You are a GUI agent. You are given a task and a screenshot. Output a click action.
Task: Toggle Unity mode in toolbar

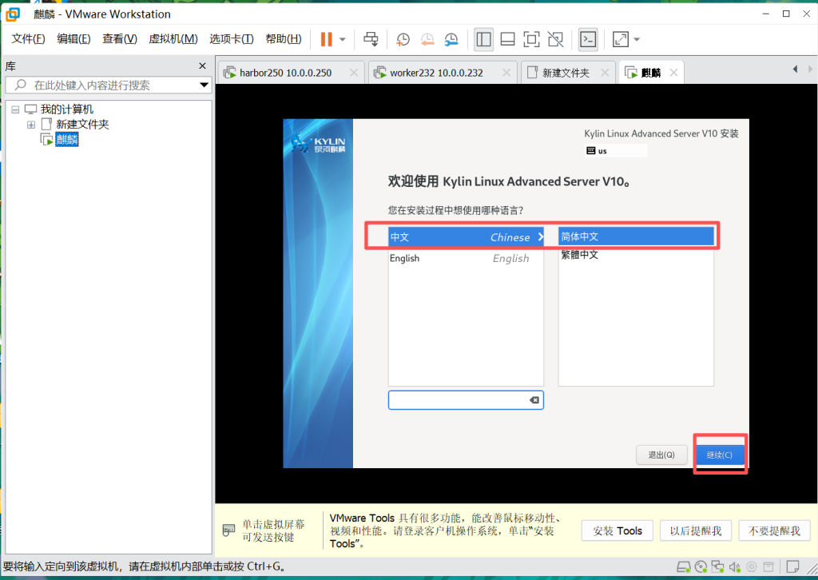pyautogui.click(x=556, y=39)
